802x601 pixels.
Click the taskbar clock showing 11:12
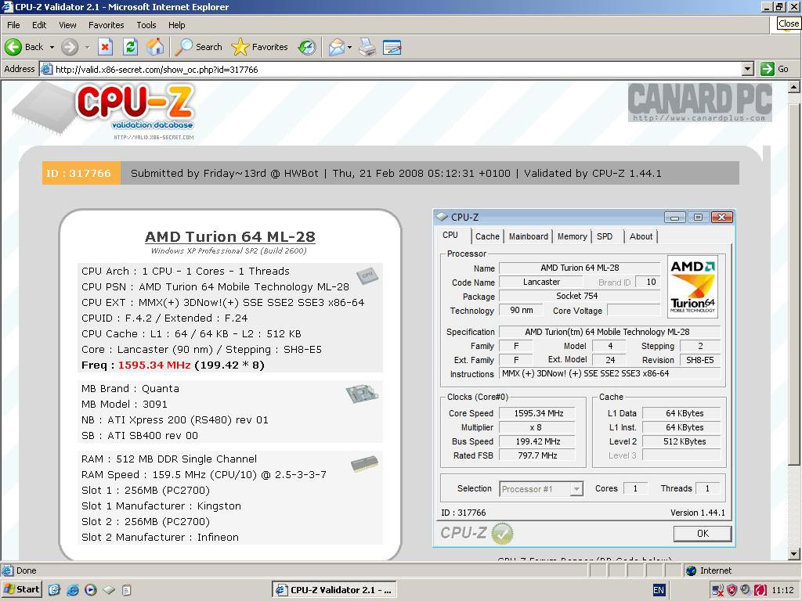(783, 590)
